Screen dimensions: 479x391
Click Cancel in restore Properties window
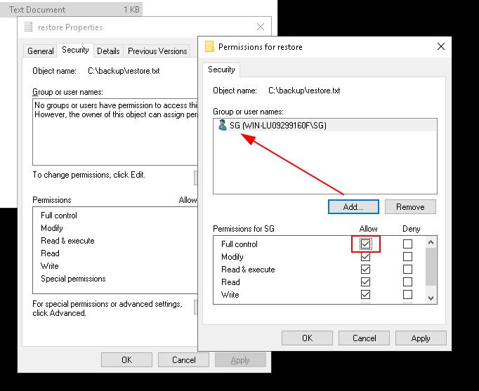[x=183, y=360]
